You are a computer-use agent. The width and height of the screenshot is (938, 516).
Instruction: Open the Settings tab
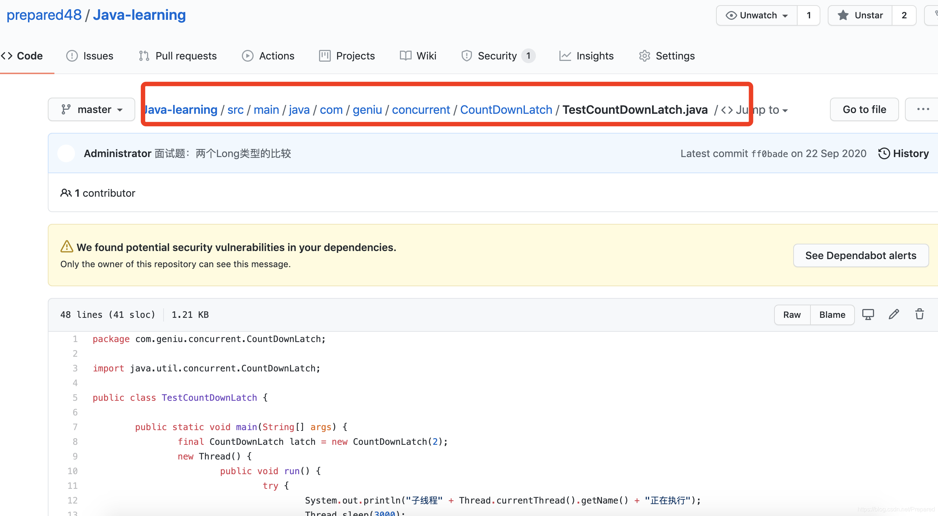667,56
